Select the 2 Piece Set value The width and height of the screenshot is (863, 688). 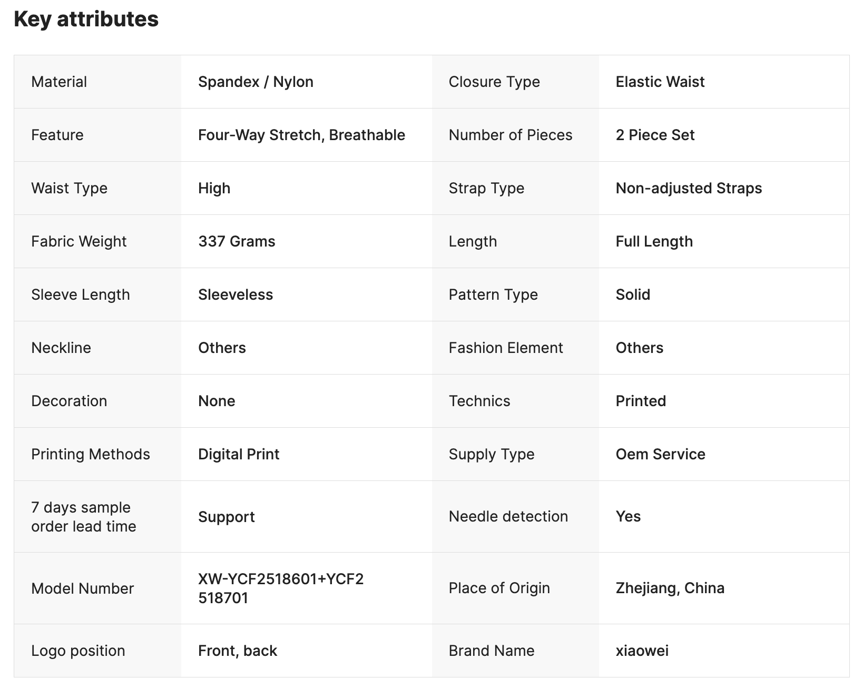655,135
